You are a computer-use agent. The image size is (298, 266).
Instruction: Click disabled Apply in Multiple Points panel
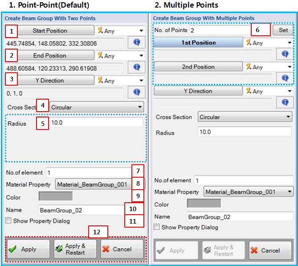coord(177,250)
